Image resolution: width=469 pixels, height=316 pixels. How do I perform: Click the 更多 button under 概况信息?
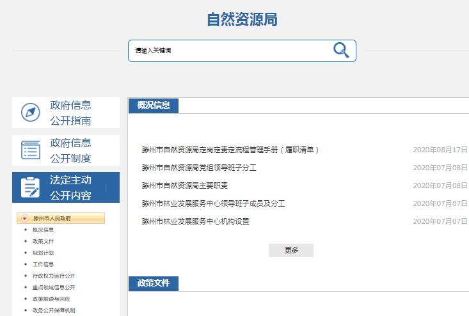click(x=290, y=250)
